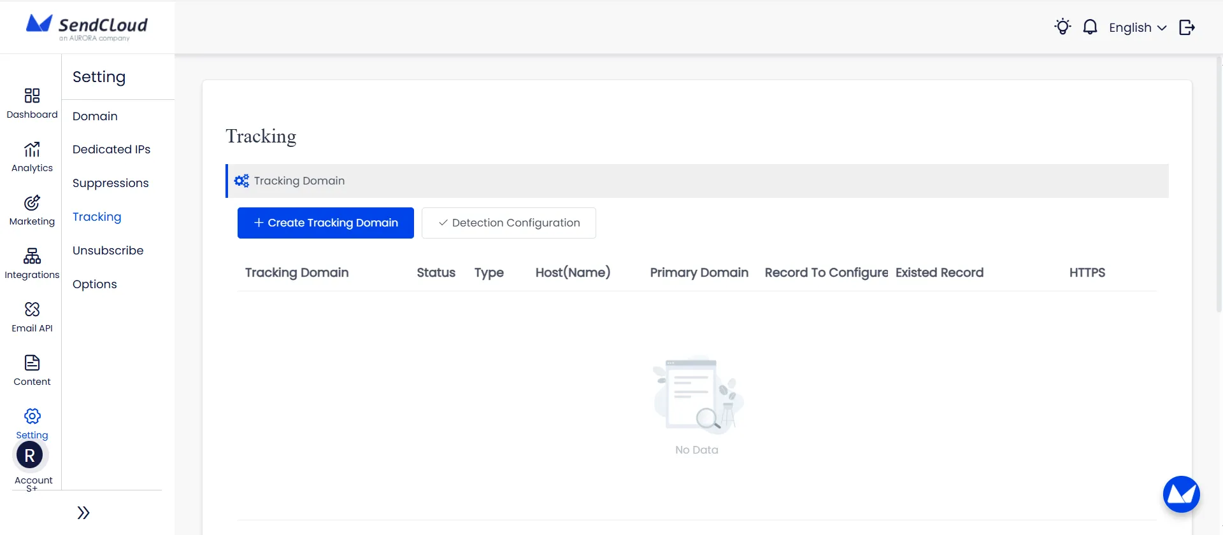The width and height of the screenshot is (1223, 535).
Task: Go to Options settings
Action: (95, 284)
